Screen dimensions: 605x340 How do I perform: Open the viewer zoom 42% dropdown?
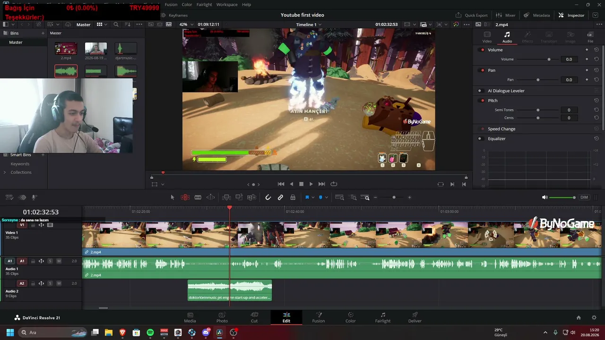(186, 25)
